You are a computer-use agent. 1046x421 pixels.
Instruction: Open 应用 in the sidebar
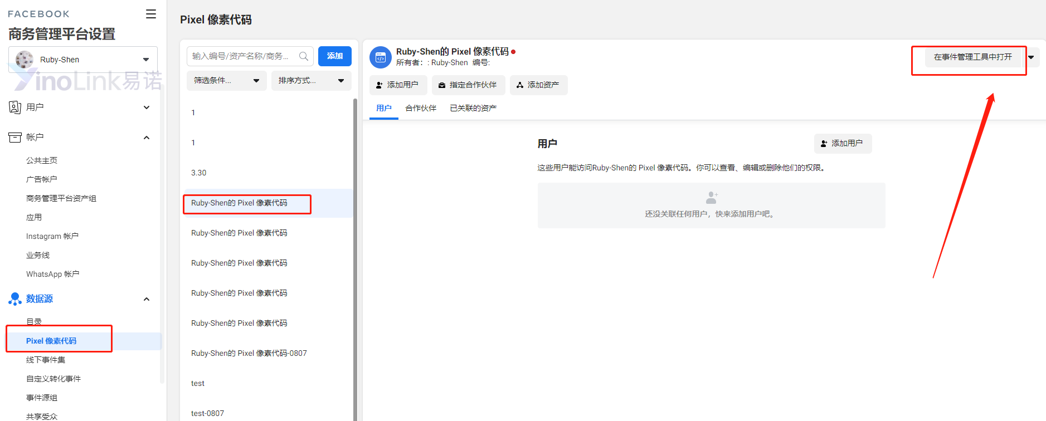click(x=34, y=217)
